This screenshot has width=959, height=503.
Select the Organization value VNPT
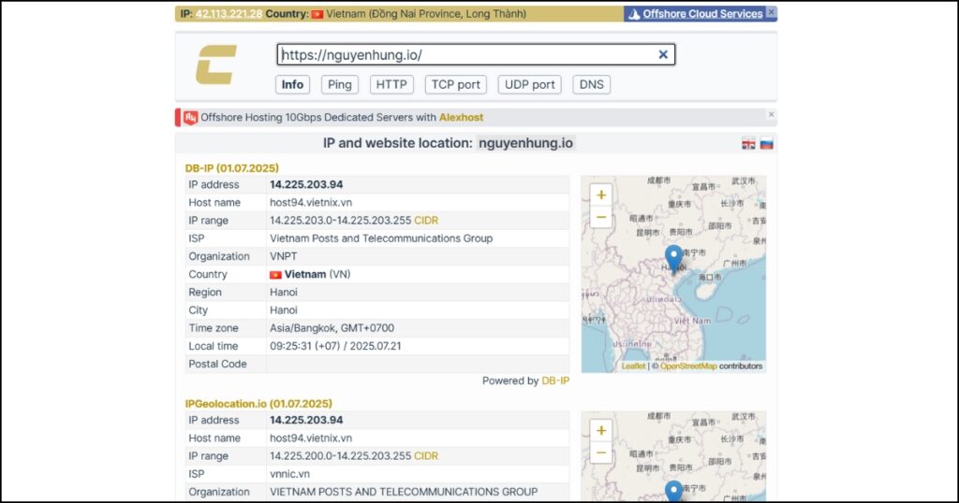(x=283, y=256)
